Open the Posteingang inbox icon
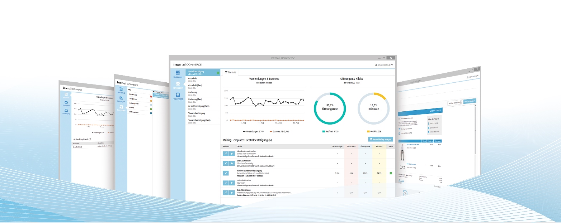Image resolution: width=561 pixels, height=223 pixels. [x=178, y=94]
